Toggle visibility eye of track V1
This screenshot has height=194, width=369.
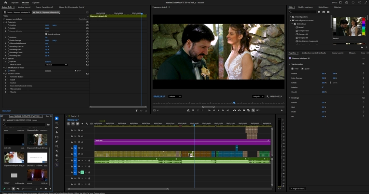click(82, 154)
